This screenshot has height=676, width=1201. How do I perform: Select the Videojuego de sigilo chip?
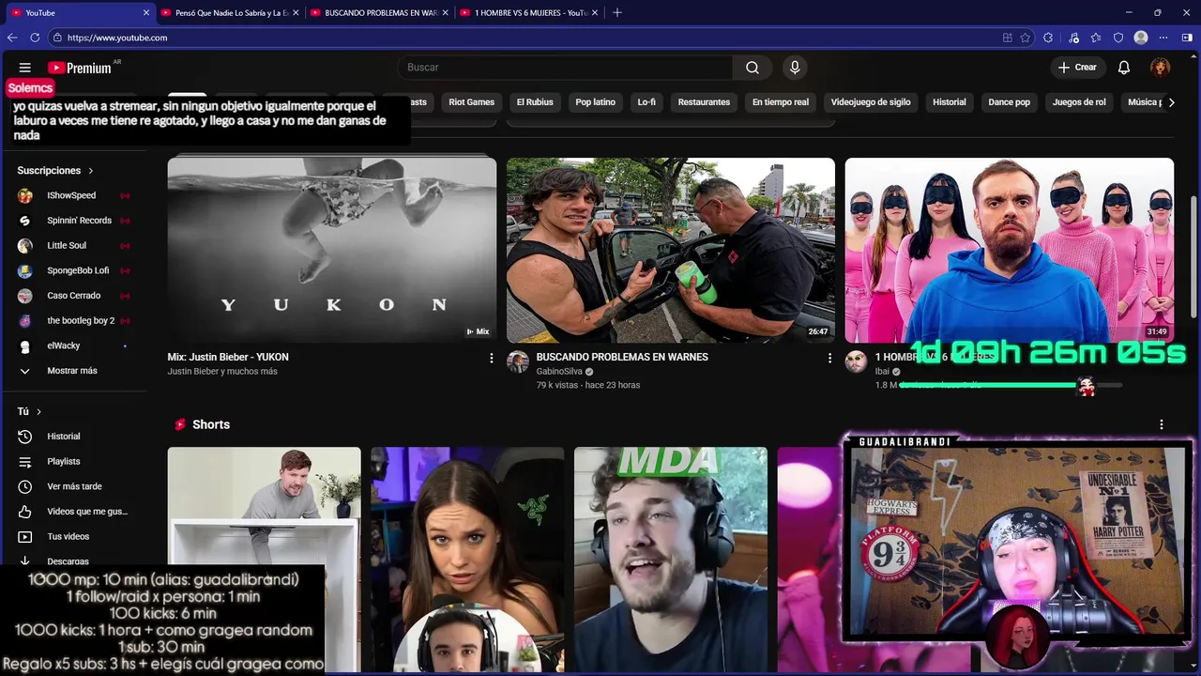(x=871, y=102)
